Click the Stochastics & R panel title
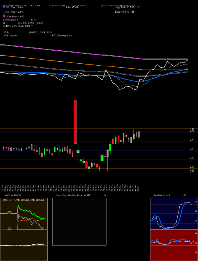Screen dimensions: 198x261 [162, 195]
